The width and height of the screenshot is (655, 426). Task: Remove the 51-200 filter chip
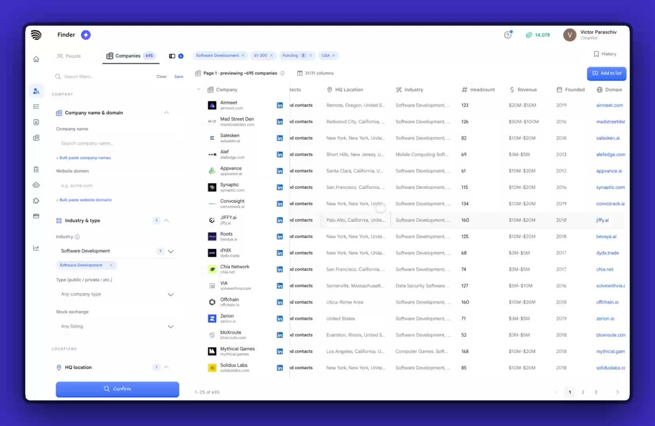coord(271,55)
